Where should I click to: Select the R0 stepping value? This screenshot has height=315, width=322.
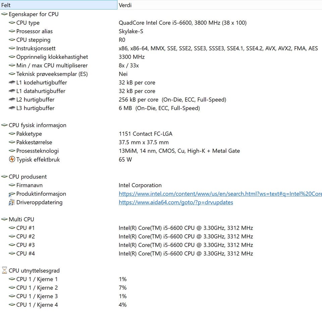122,40
